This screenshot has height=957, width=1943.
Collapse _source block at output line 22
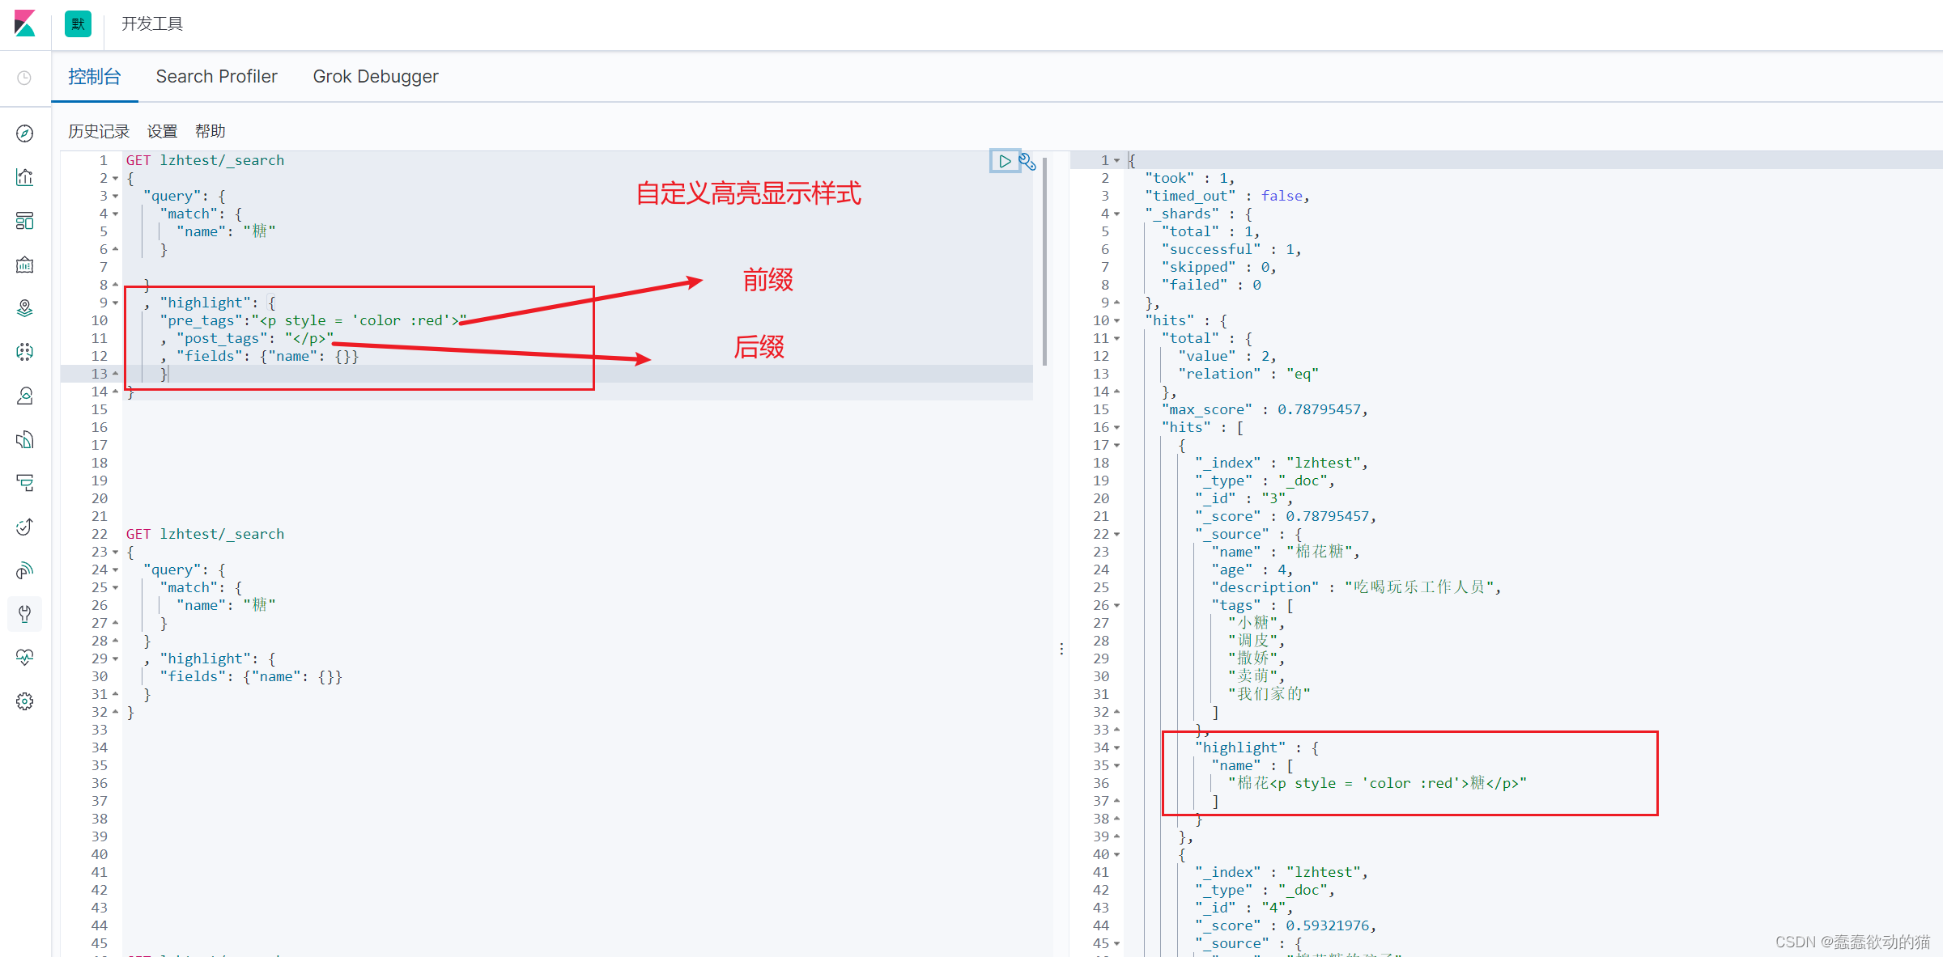click(x=1117, y=534)
